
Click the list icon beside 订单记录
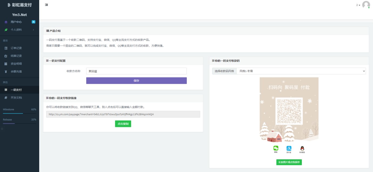pos(6,48)
